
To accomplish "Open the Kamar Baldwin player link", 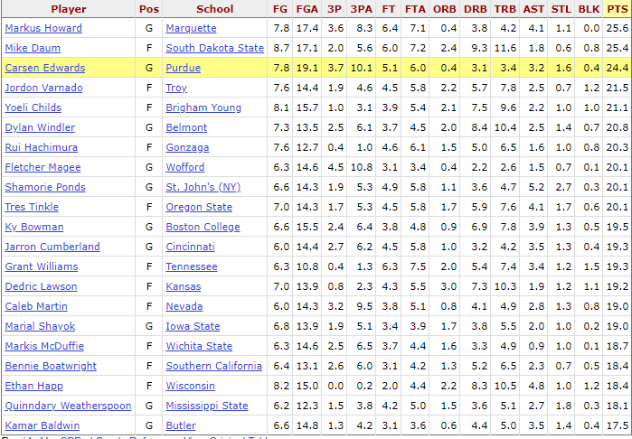I will click(x=42, y=425).
